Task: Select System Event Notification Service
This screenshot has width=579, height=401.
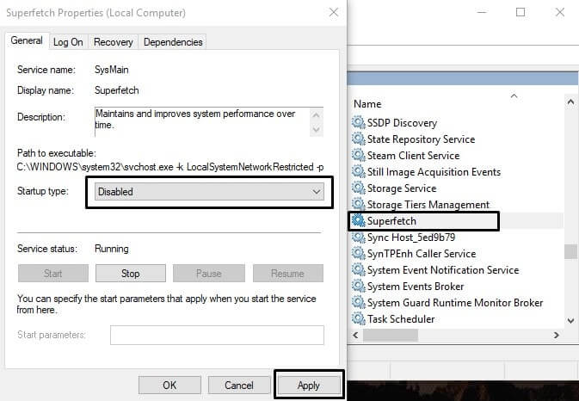Action: tap(443, 270)
